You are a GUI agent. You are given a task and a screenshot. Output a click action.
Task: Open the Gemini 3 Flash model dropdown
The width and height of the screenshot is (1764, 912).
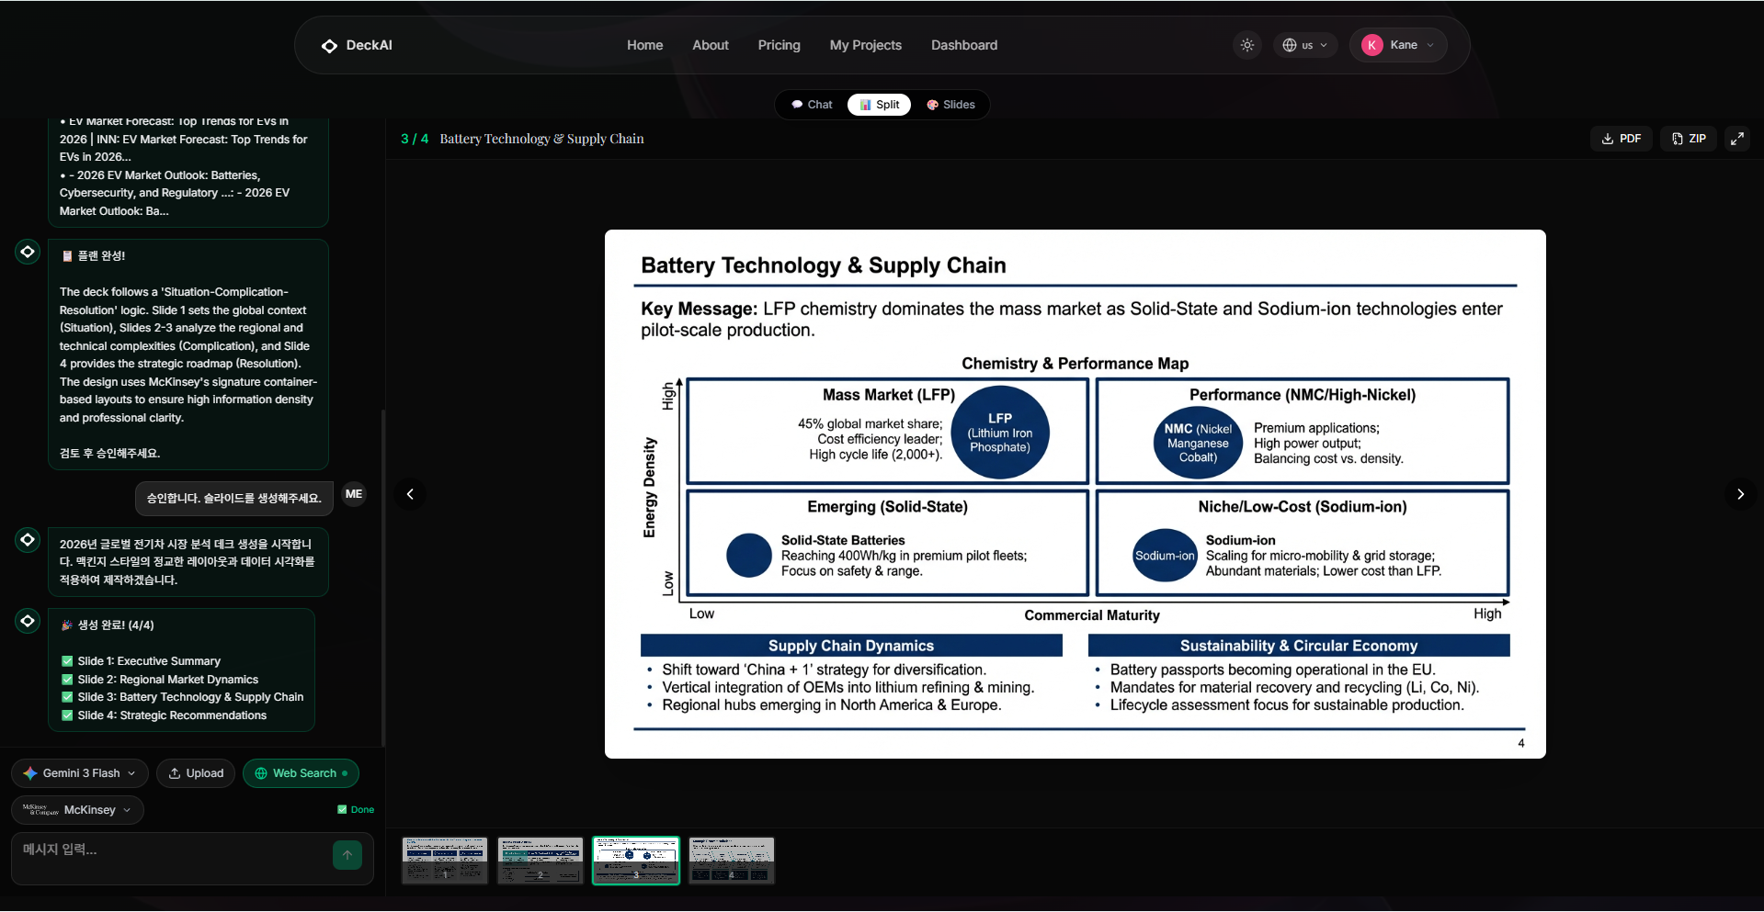tap(79, 773)
